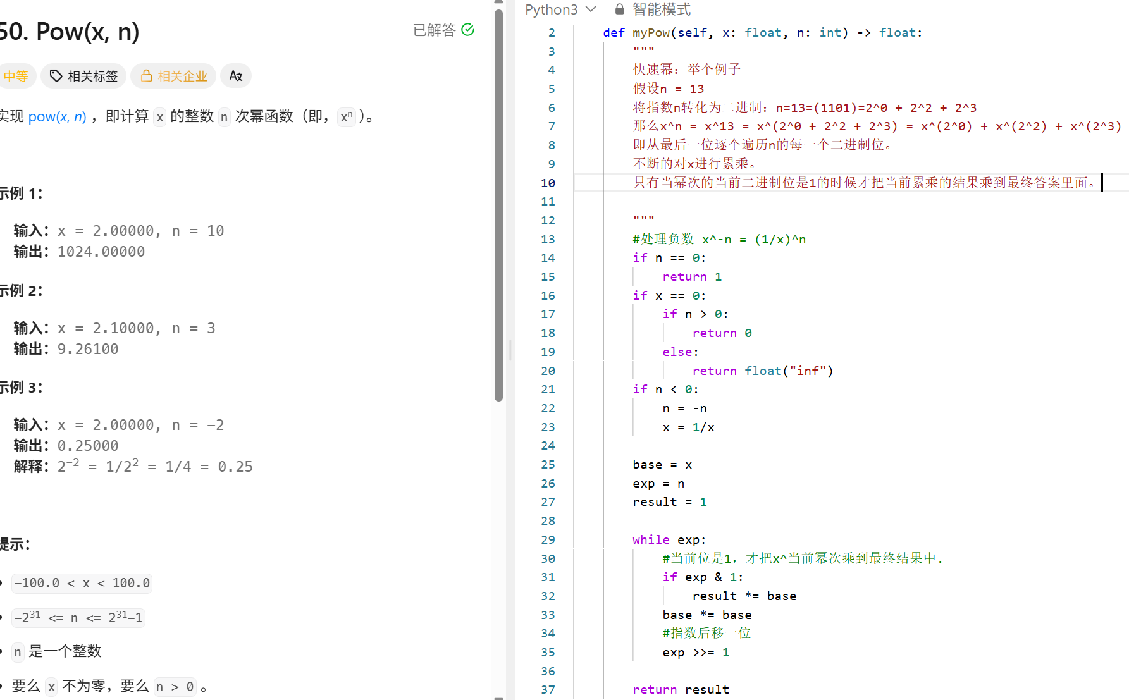Image resolution: width=1129 pixels, height=700 pixels.
Task: Click line number 29 in gutter
Action: [x=548, y=539]
